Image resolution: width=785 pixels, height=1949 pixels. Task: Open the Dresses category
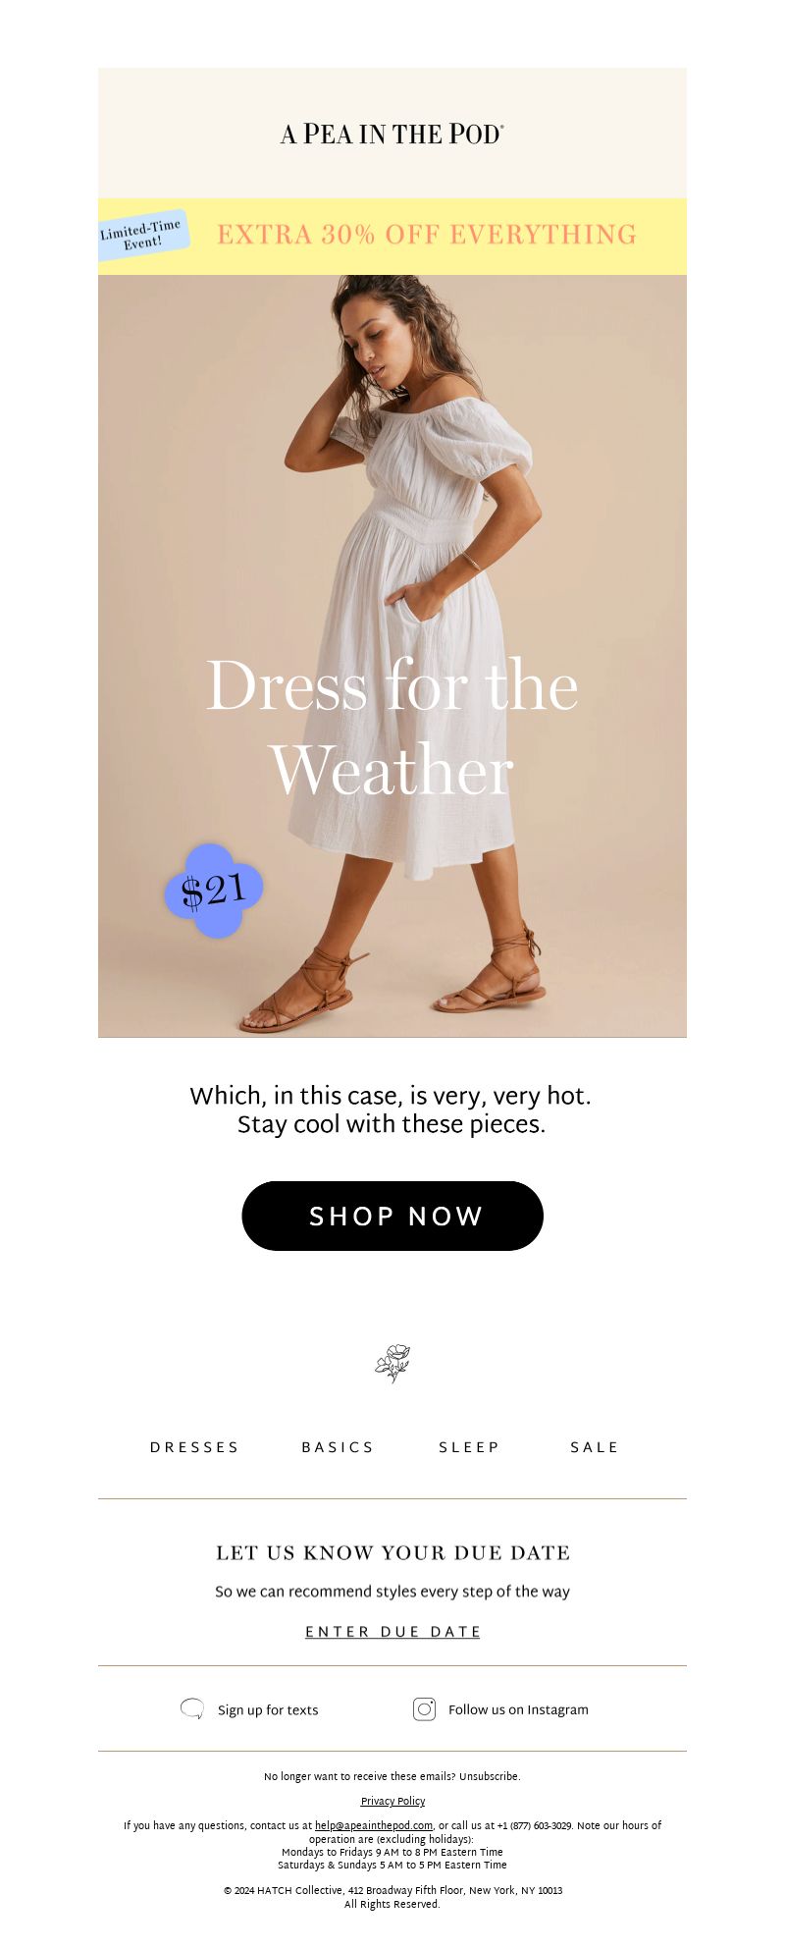(x=194, y=1447)
